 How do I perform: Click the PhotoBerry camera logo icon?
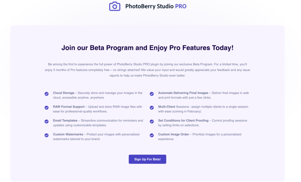coord(115,6)
